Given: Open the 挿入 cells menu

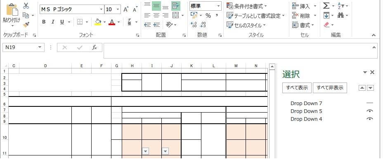Looking at the screenshot, I should pos(304,6).
